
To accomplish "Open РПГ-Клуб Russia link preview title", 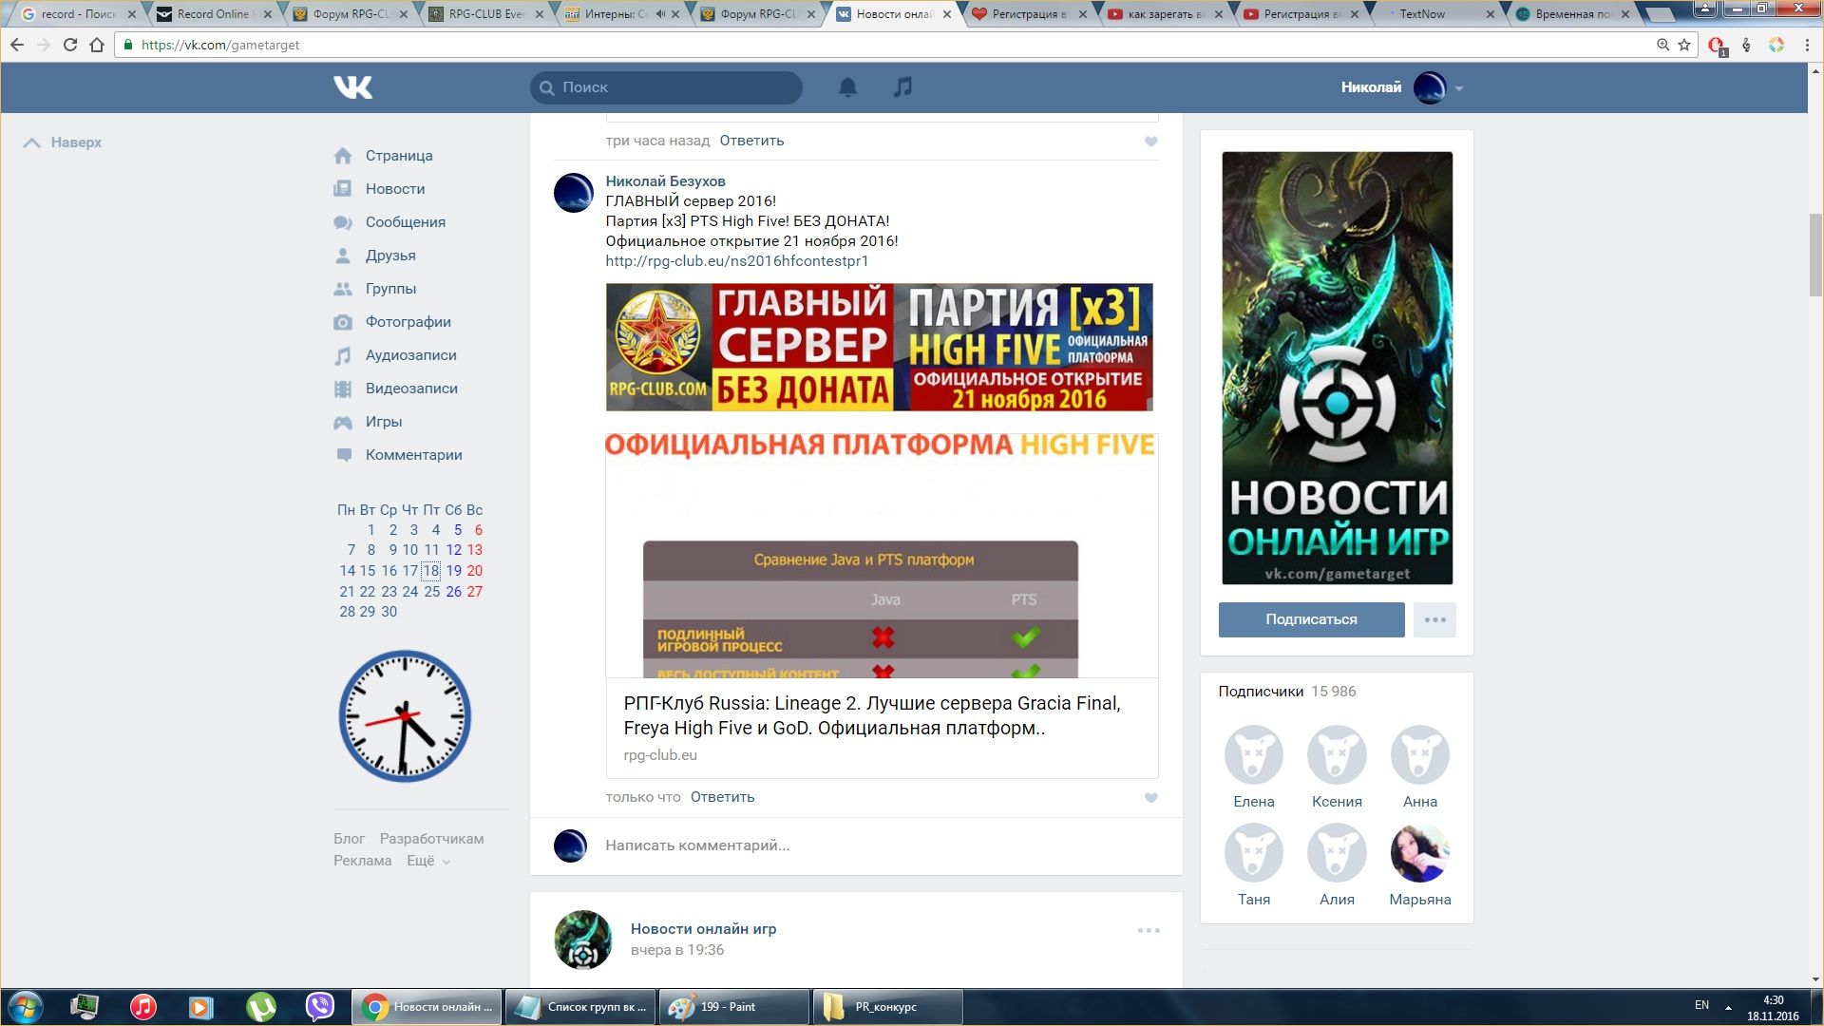I will tap(872, 716).
